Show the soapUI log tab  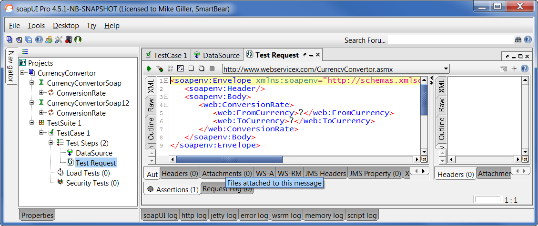(x=161, y=216)
